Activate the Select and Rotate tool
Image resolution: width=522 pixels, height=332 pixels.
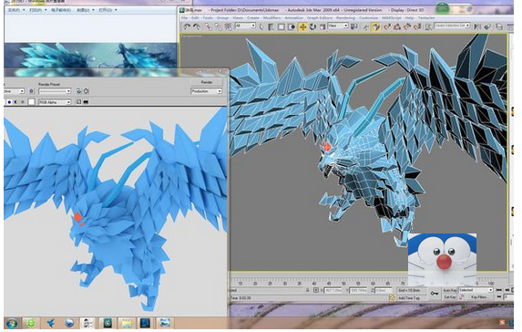point(312,27)
